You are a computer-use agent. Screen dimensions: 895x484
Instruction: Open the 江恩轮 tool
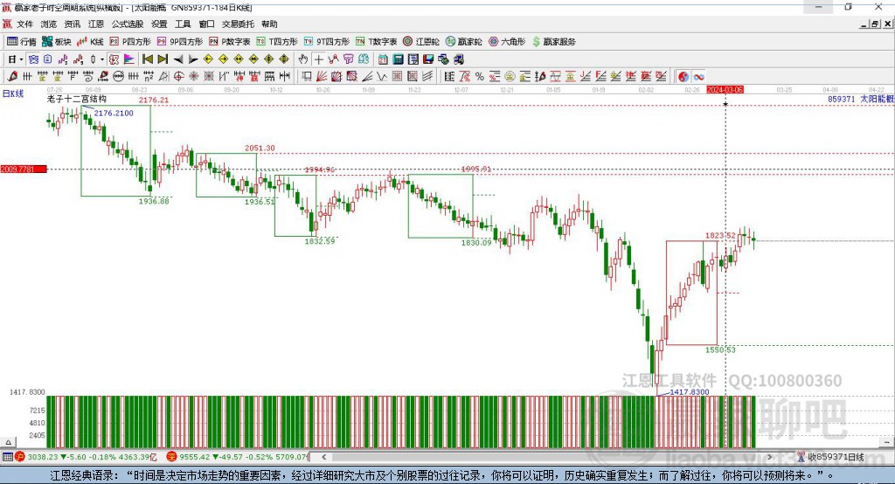(x=421, y=42)
